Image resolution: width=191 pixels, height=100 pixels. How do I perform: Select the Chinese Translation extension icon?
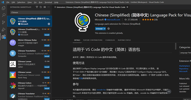coord(13,53)
